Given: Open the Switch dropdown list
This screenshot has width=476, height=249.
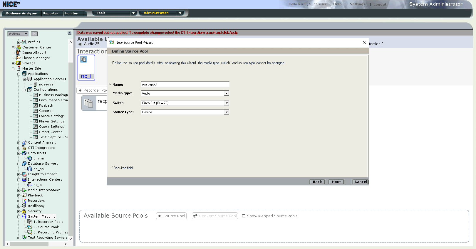Looking at the screenshot, I should coord(227,103).
